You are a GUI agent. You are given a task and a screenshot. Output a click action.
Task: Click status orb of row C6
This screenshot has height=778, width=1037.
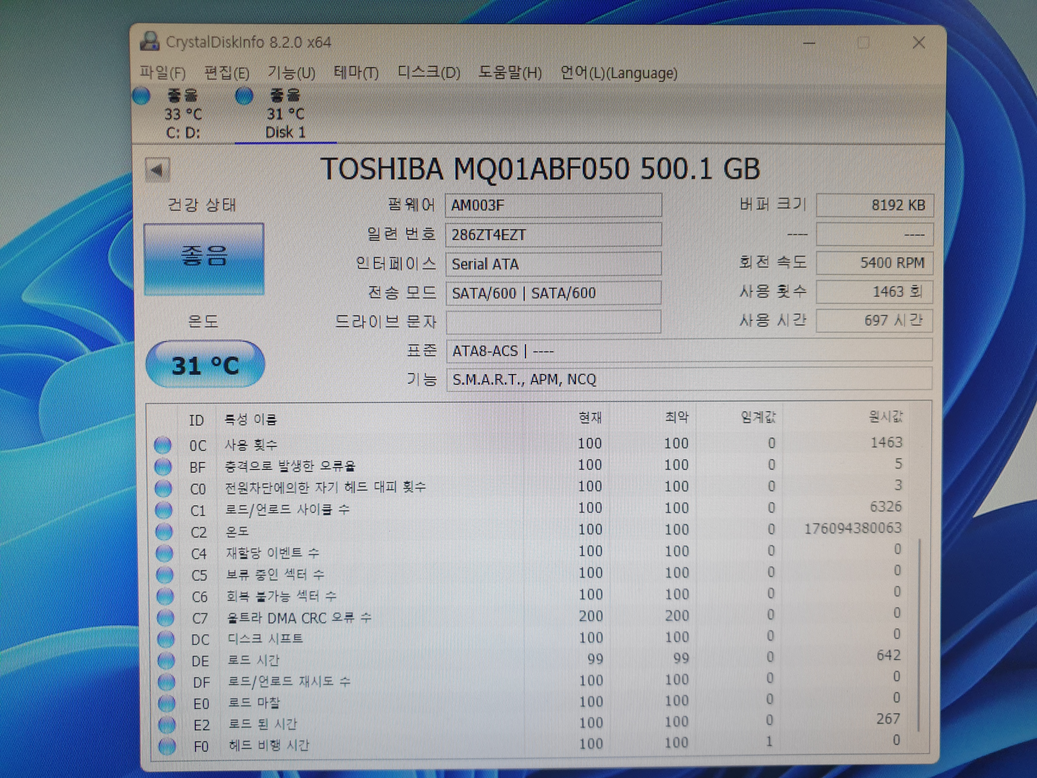pyautogui.click(x=165, y=597)
